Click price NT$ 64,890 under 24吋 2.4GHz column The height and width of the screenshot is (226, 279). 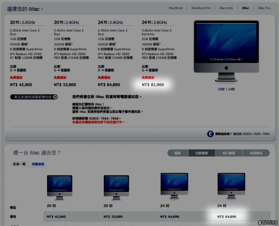tap(109, 85)
